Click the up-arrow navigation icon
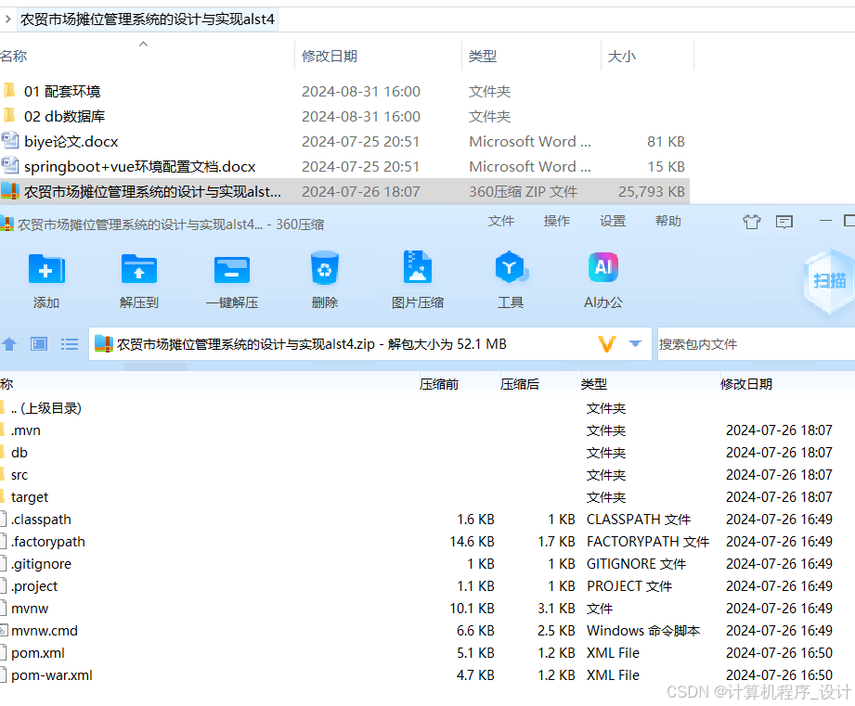The width and height of the screenshot is (855, 706). point(10,343)
